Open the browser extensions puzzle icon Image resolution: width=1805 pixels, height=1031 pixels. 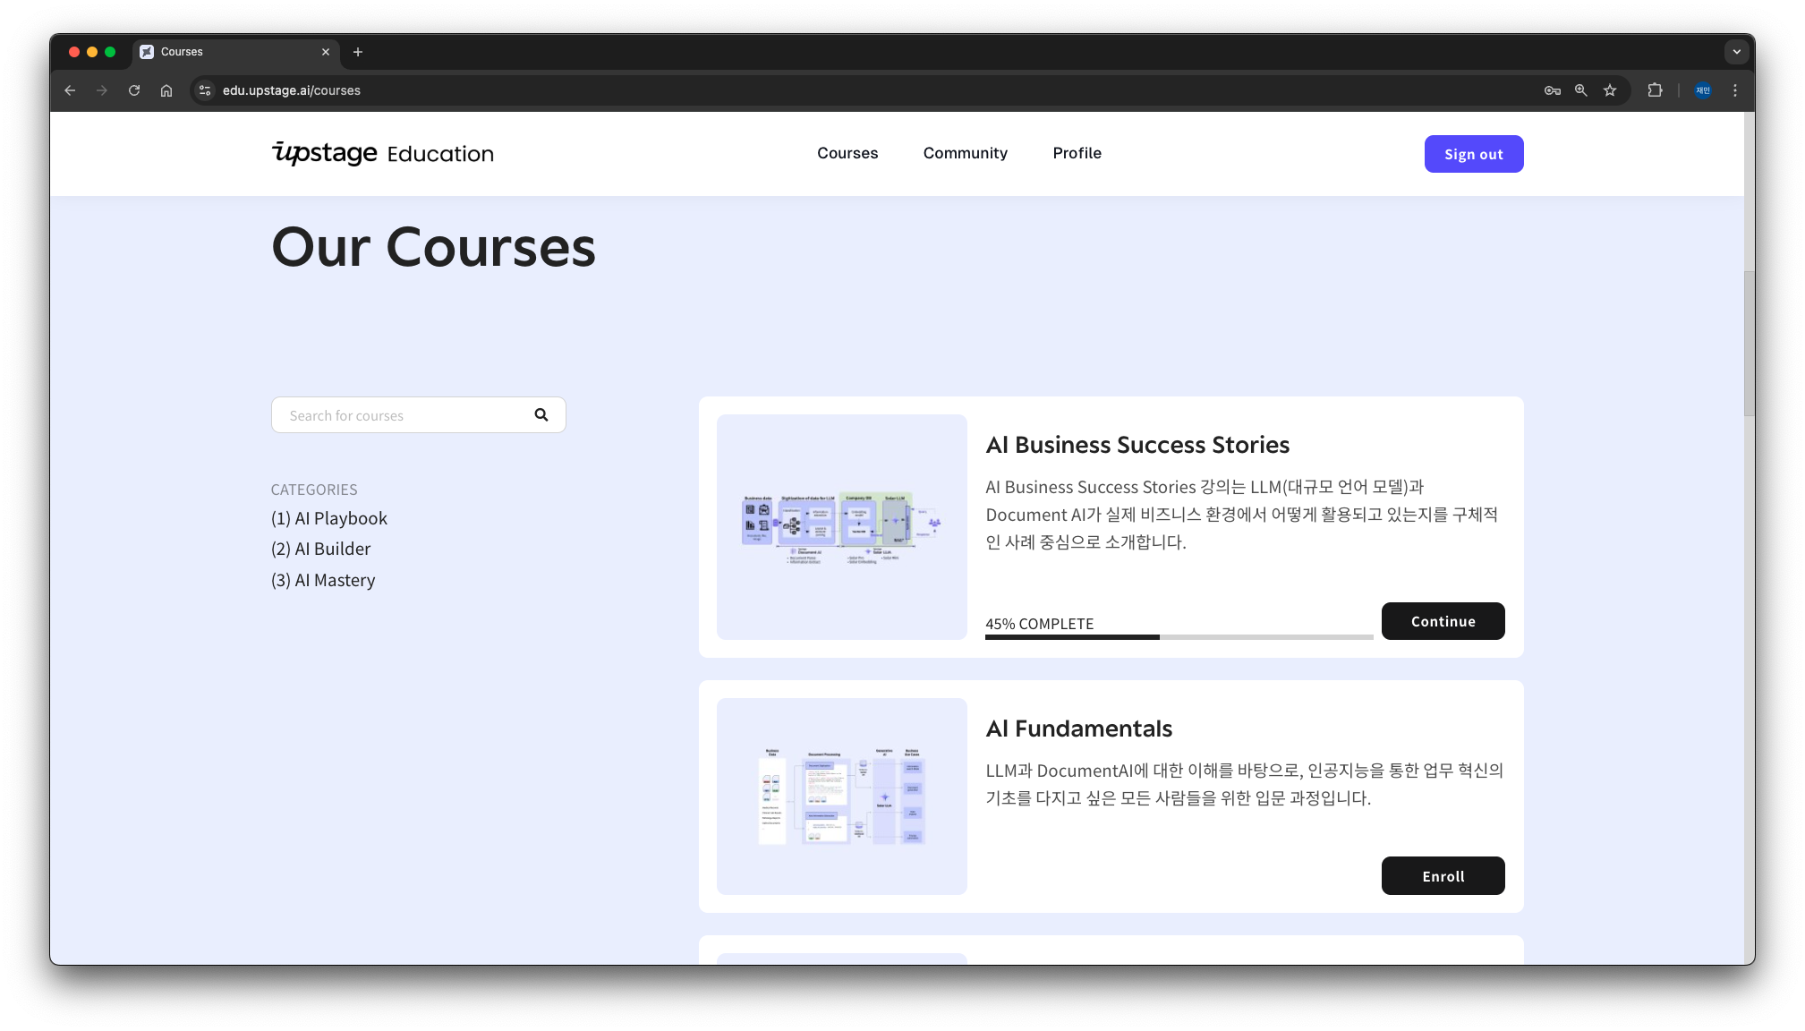tap(1655, 90)
